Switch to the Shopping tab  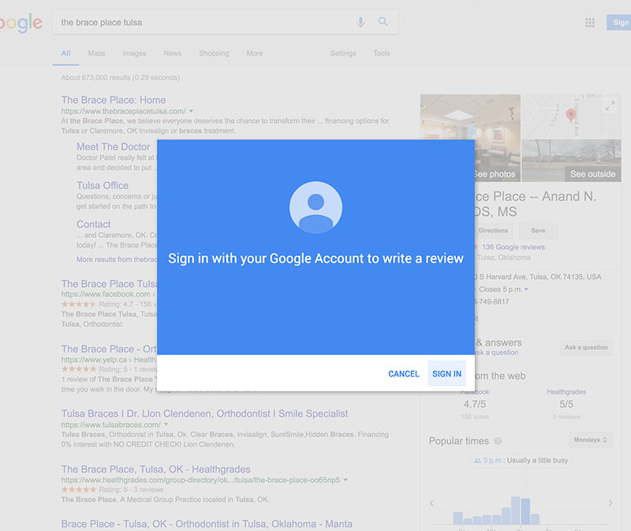214,54
